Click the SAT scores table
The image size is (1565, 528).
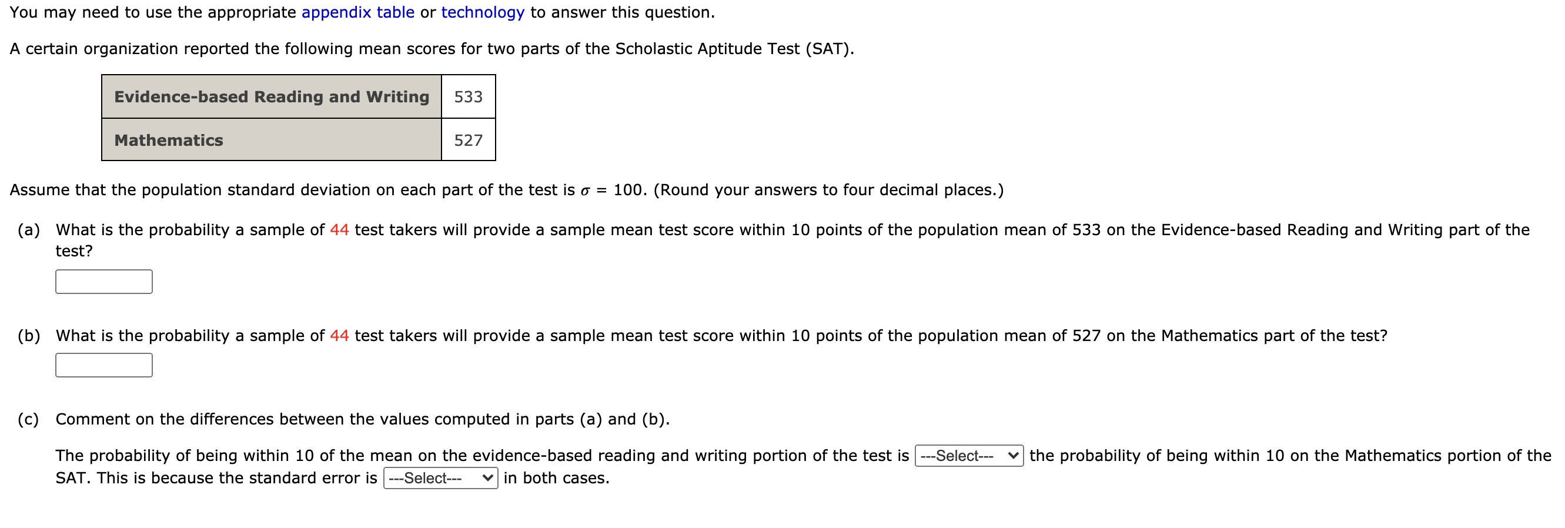[297, 118]
